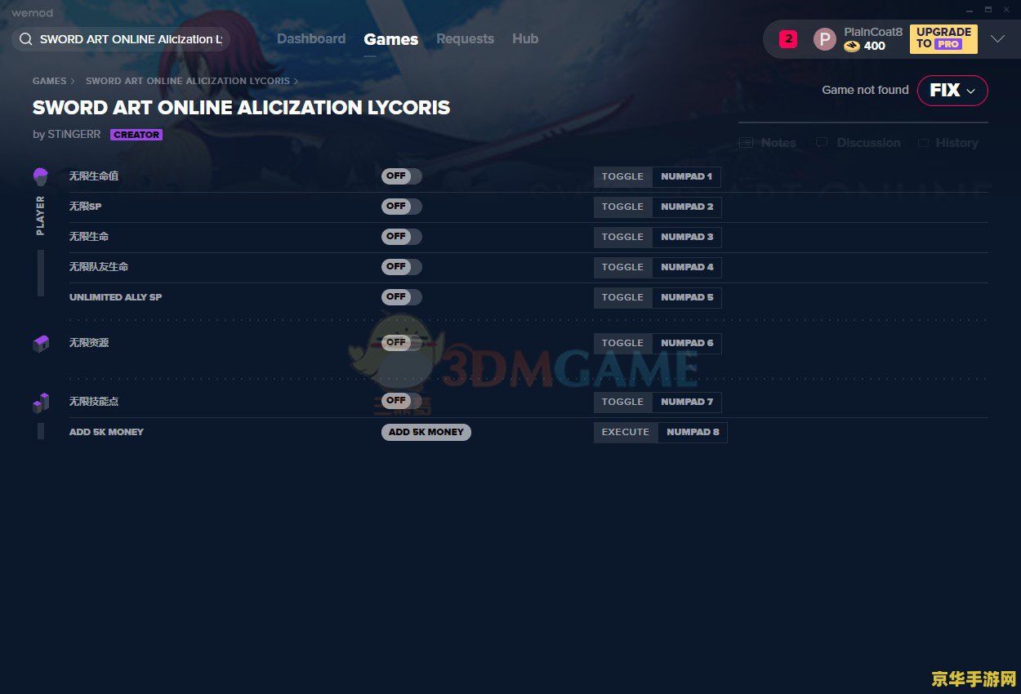Click the PlainCoat8 username

(x=873, y=32)
